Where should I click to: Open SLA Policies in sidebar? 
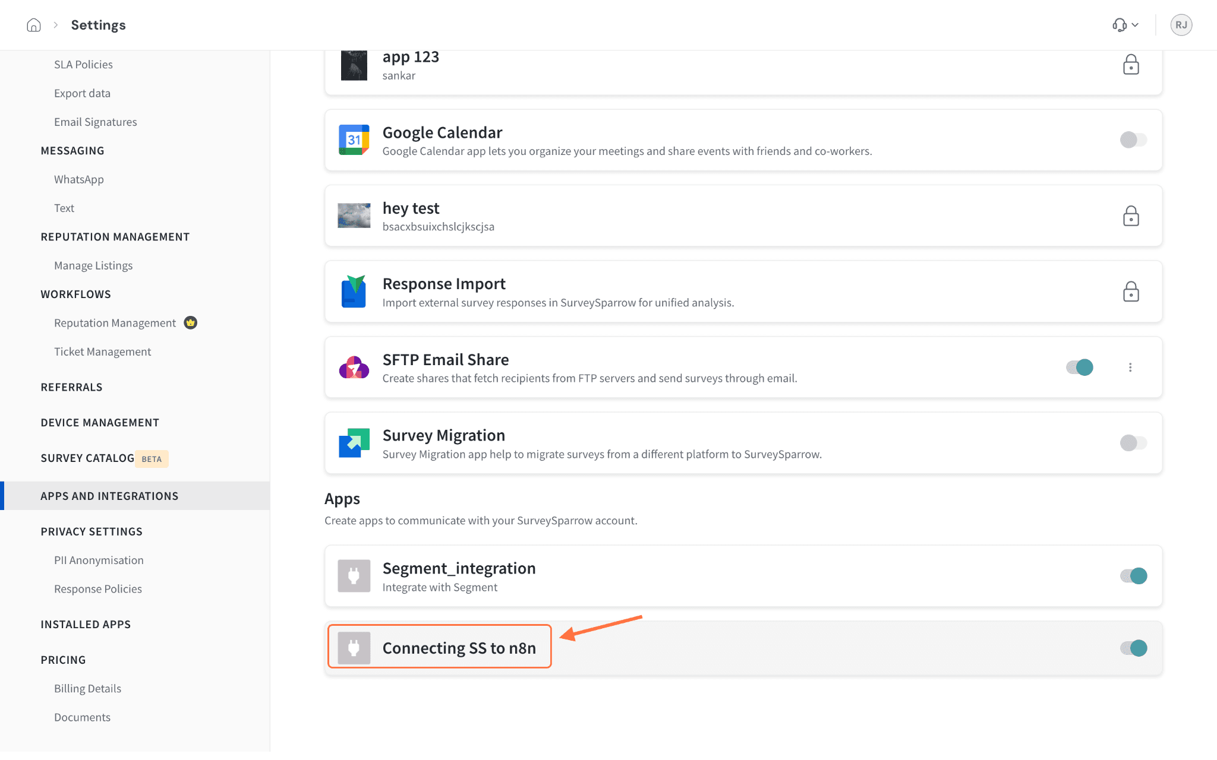pos(83,64)
